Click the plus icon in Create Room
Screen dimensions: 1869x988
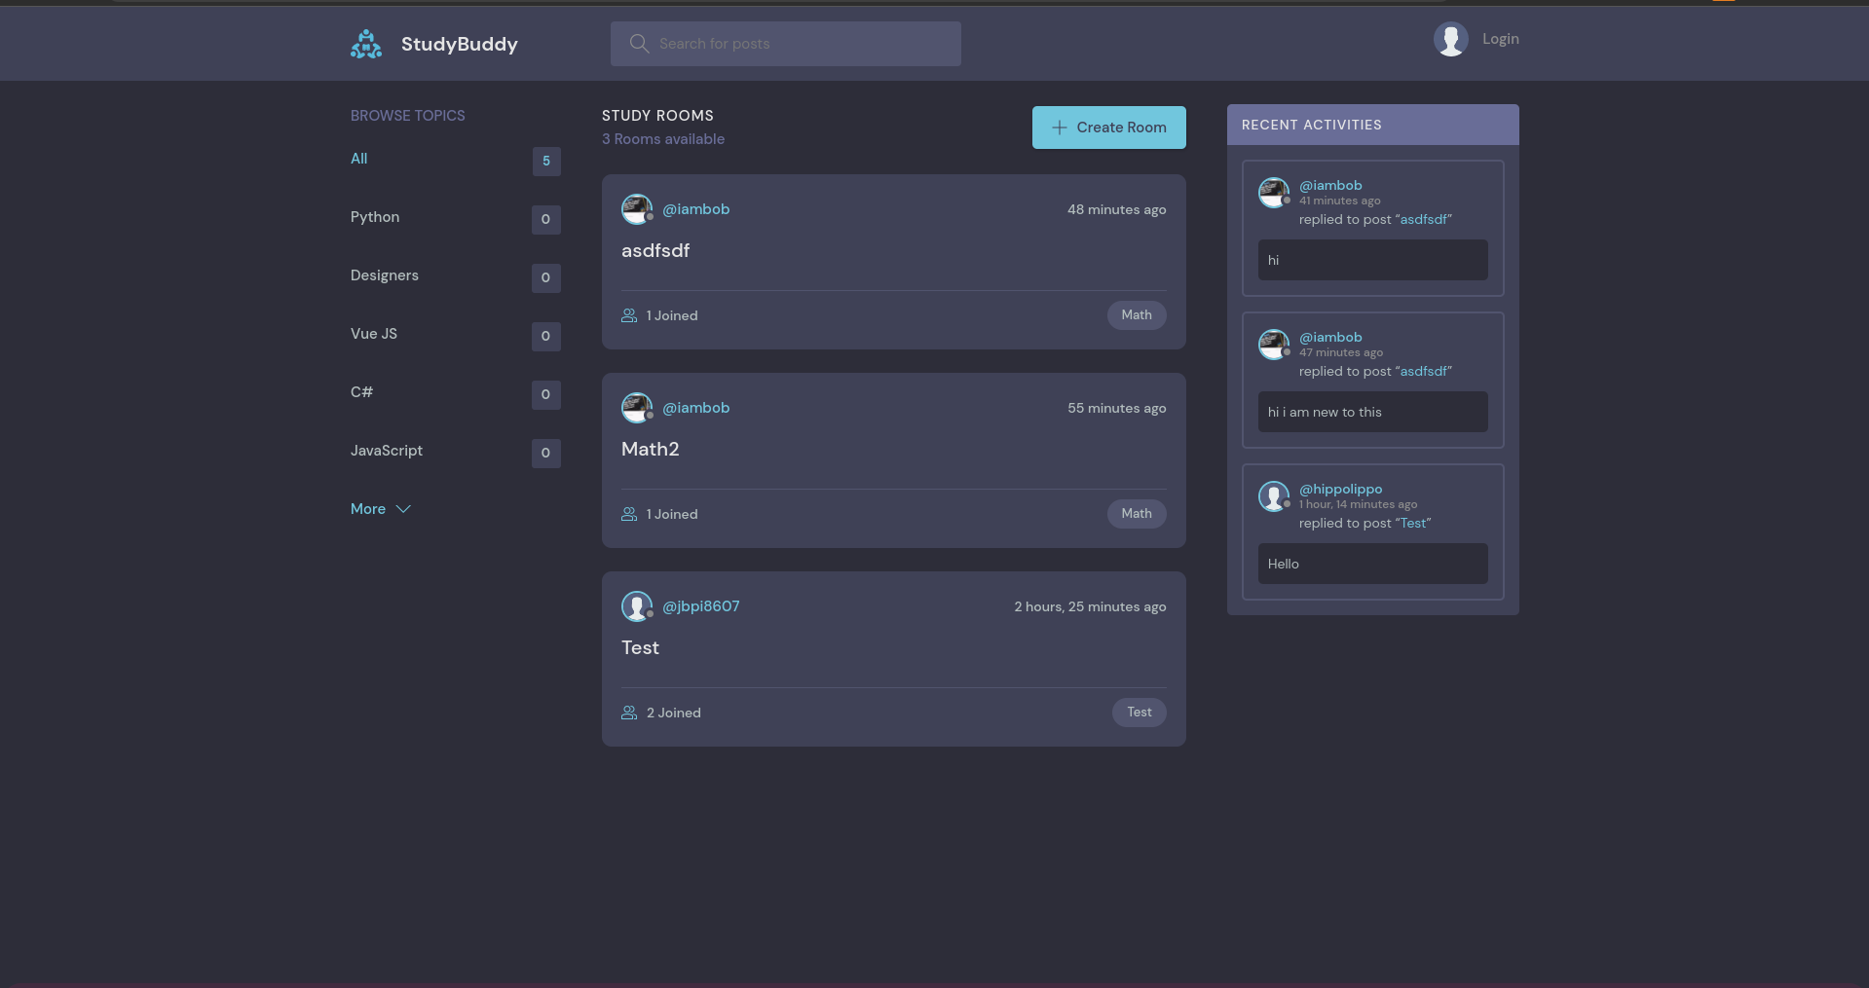click(x=1060, y=128)
